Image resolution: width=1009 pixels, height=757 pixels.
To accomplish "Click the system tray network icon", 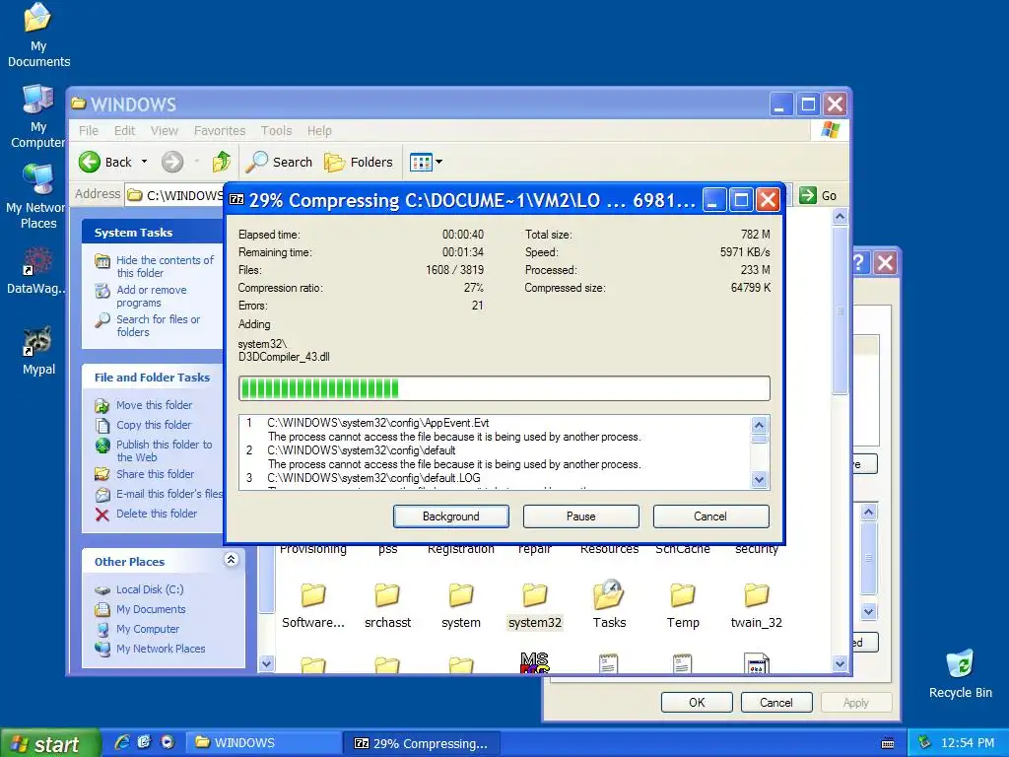I will (x=924, y=742).
